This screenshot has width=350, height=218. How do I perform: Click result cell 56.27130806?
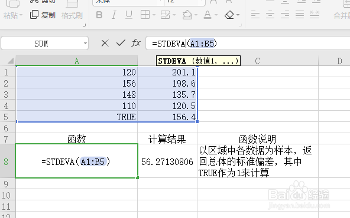point(167,161)
